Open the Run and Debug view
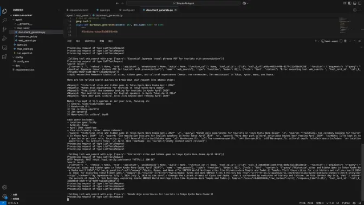 pyautogui.click(x=4, y=39)
